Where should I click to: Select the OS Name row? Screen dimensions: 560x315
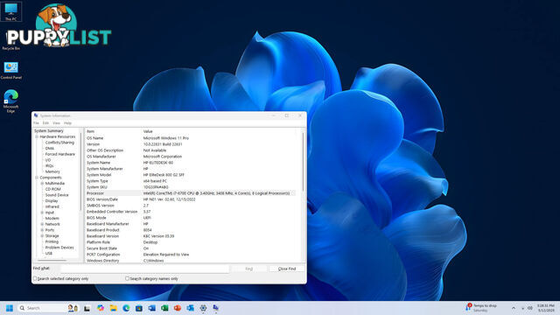191,138
